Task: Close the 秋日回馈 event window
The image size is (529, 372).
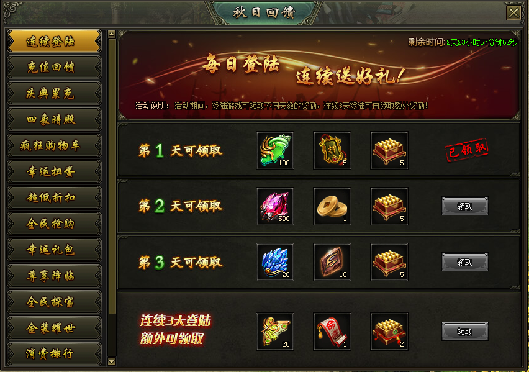Action: coord(513,13)
